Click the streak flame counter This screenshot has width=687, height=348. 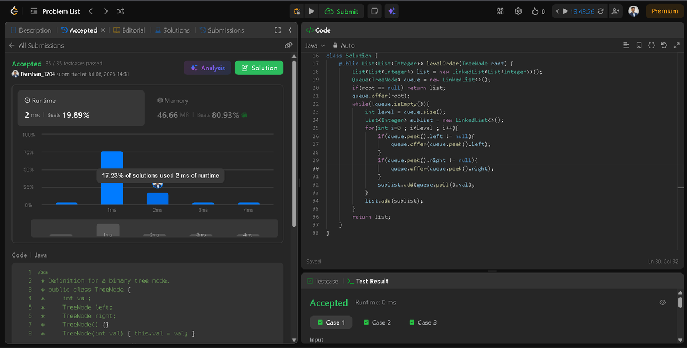[538, 11]
